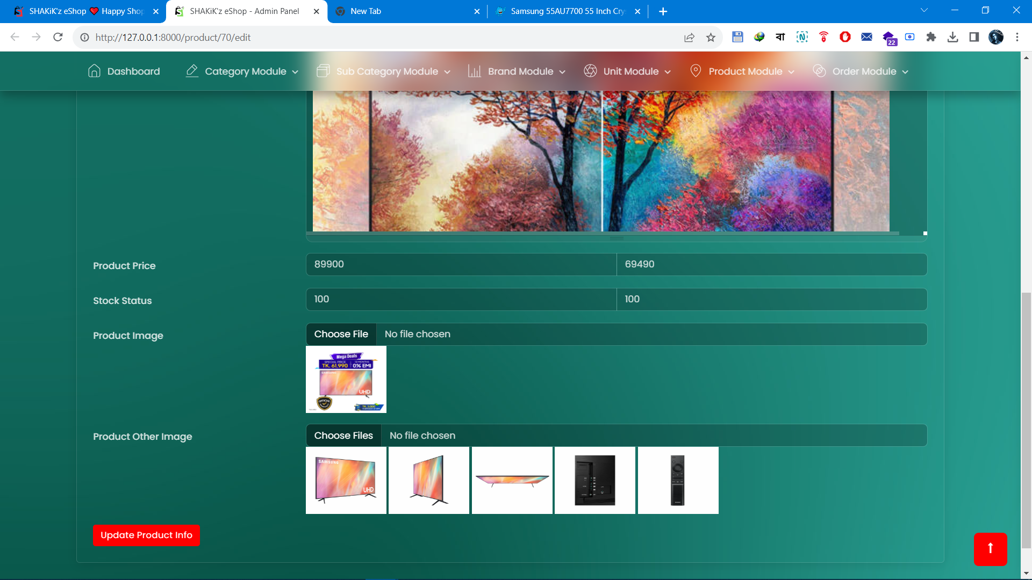The height and width of the screenshot is (580, 1032).
Task: Reload the page with the refresh icon
Action: pos(58,37)
